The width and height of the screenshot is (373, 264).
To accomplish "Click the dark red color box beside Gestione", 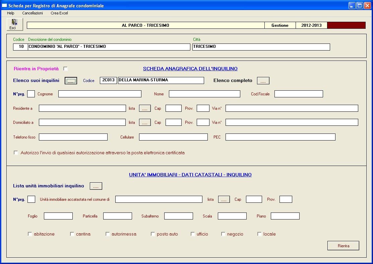I will [x=347, y=25].
